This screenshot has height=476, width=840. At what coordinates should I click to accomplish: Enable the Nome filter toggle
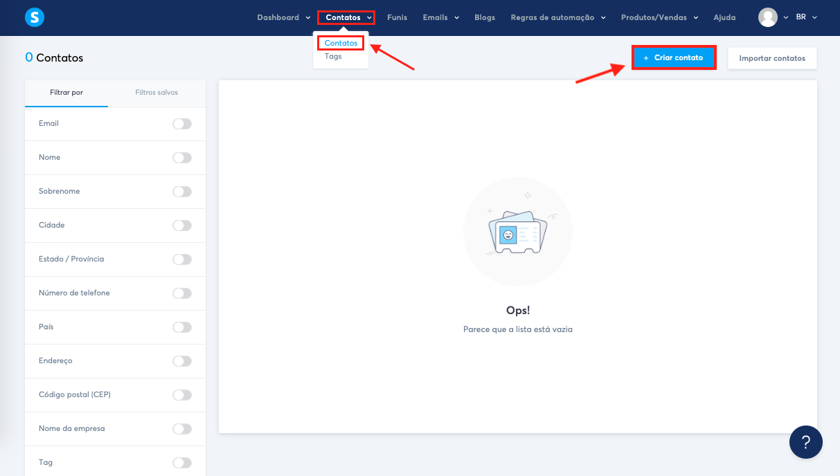[x=181, y=157]
